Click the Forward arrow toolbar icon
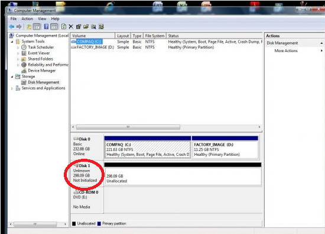The image size is (325, 234). [19, 27]
